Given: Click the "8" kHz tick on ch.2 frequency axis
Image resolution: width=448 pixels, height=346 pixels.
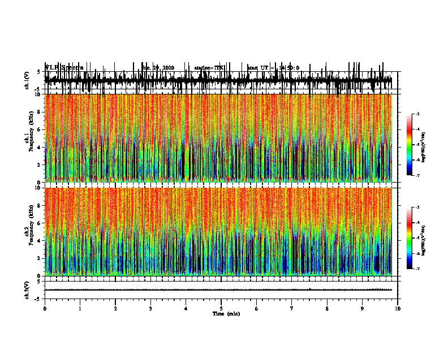Looking at the screenshot, I should click(x=39, y=206).
